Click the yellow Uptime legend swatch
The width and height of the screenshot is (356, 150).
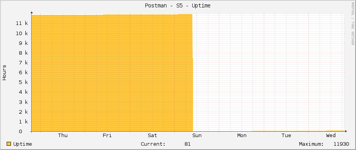coord(9,144)
